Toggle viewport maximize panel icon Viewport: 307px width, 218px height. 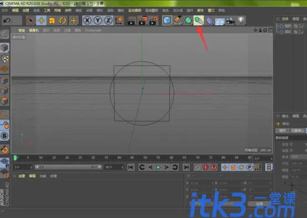pyautogui.click(x=270, y=31)
